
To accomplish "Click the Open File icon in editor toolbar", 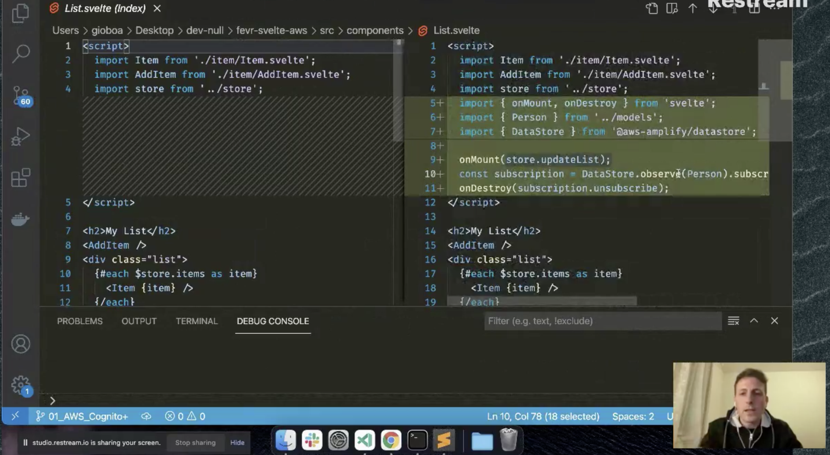I will point(652,8).
